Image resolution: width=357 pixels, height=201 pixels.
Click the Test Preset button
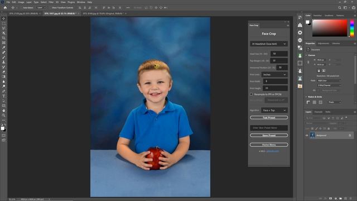[269, 118]
